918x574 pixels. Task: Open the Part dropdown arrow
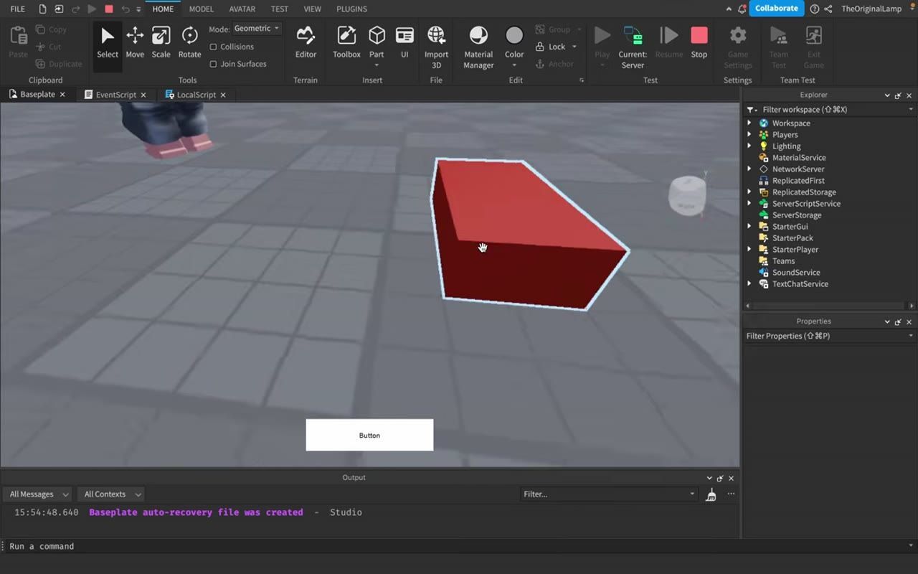coord(377,65)
